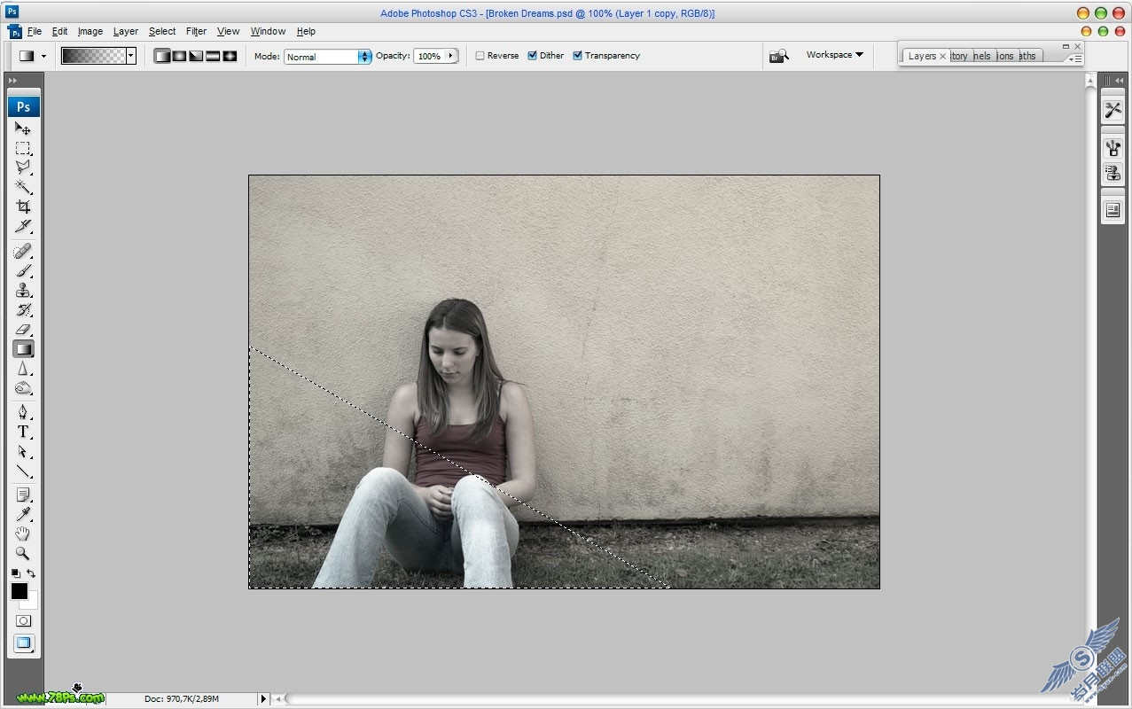Select the Move tool

point(23,129)
